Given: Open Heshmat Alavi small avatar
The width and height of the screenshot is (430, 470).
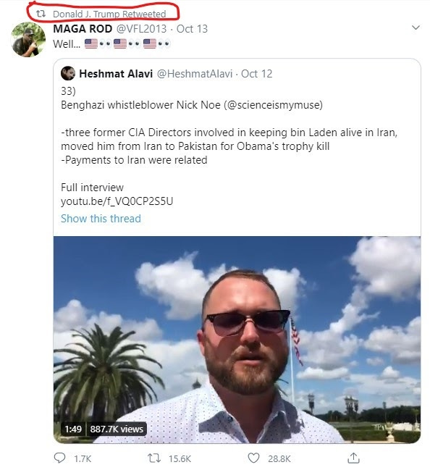Looking at the screenshot, I should click(x=68, y=73).
